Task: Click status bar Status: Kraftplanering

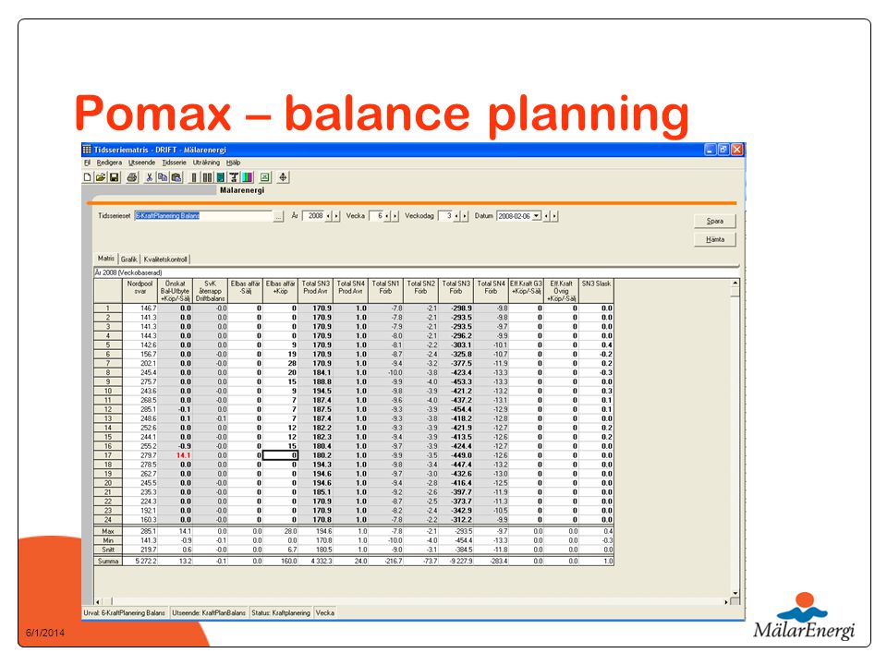Action: click(281, 613)
